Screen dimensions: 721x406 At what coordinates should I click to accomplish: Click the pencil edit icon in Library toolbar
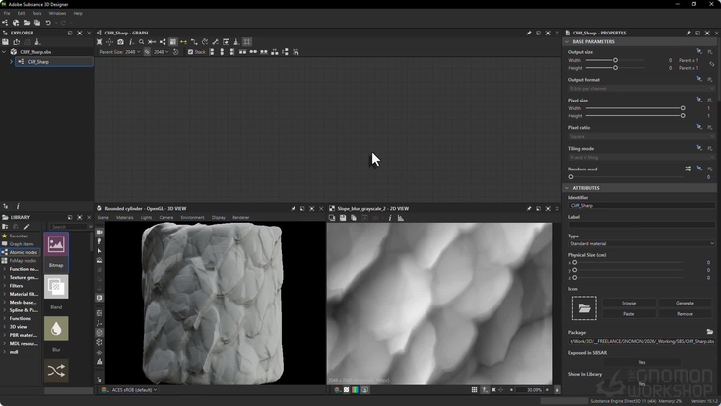pyautogui.click(x=27, y=227)
